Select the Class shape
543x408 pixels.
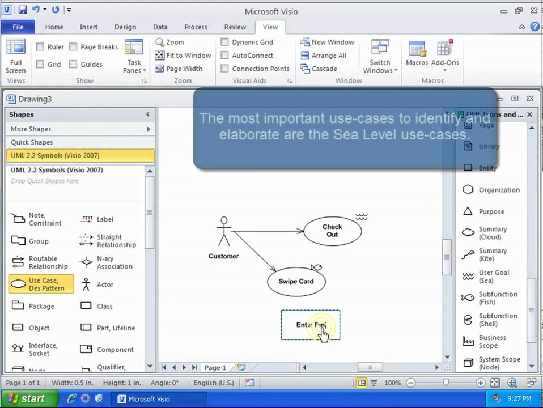click(x=96, y=306)
